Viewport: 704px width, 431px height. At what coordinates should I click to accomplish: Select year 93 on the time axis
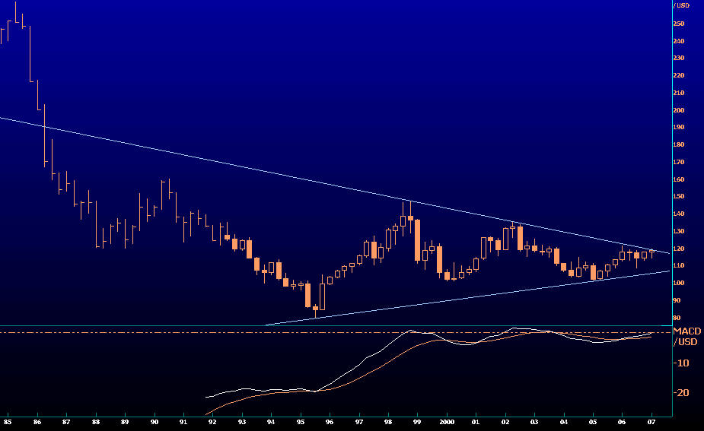pos(242,422)
